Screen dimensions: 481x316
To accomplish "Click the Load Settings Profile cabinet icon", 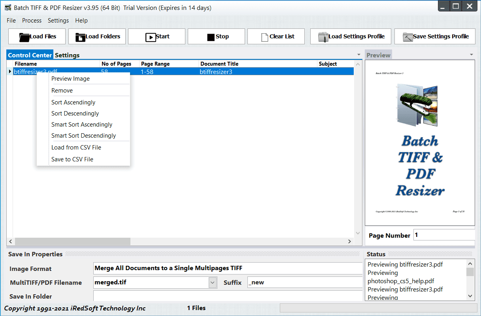I will click(x=323, y=37).
